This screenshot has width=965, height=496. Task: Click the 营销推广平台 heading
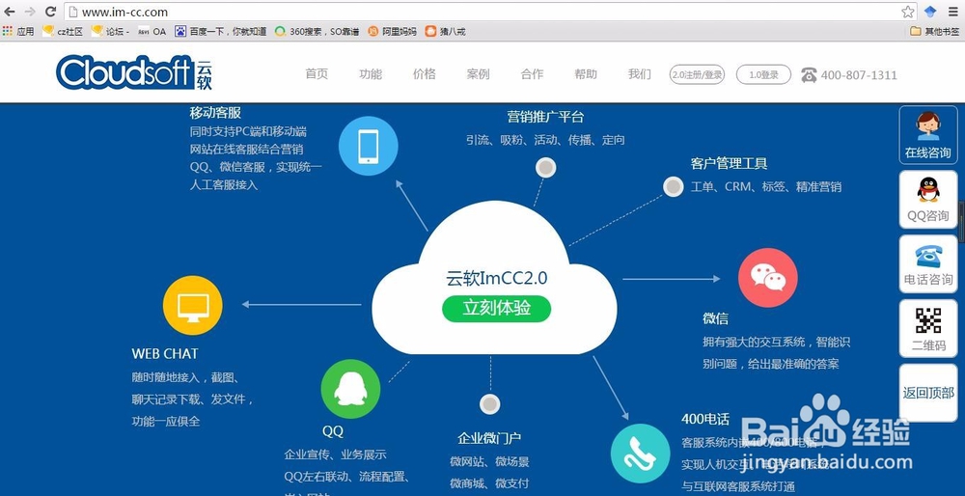[x=545, y=117]
